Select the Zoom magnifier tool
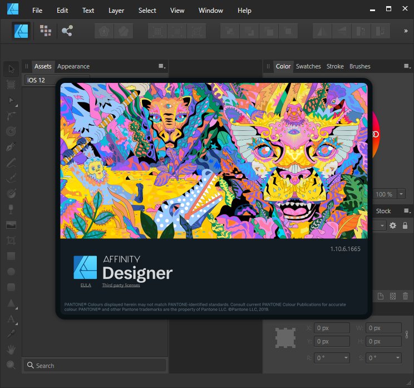The image size is (414, 388). [x=11, y=365]
